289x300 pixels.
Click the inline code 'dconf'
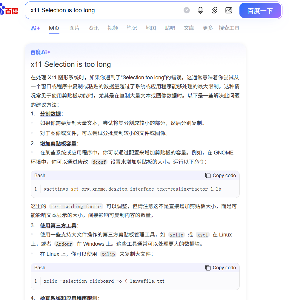(x=99, y=162)
